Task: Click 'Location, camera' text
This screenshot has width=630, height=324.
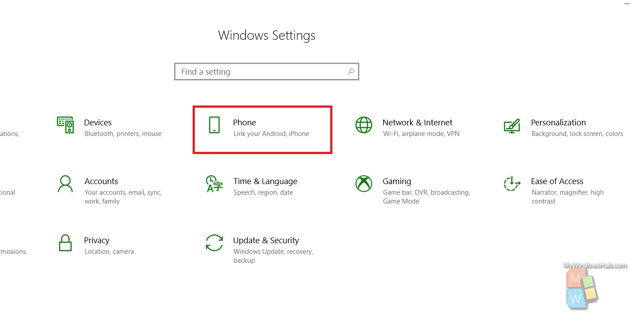Action: [109, 252]
